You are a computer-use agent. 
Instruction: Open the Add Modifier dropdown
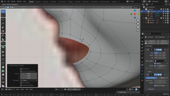point(157,46)
